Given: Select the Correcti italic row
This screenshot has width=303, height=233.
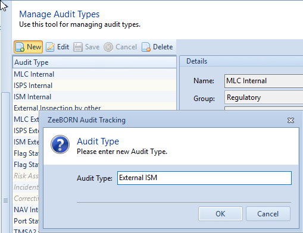Looking at the screenshot, I should pyautogui.click(x=26, y=199).
